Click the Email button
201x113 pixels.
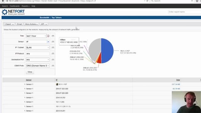(x=19, y=24)
